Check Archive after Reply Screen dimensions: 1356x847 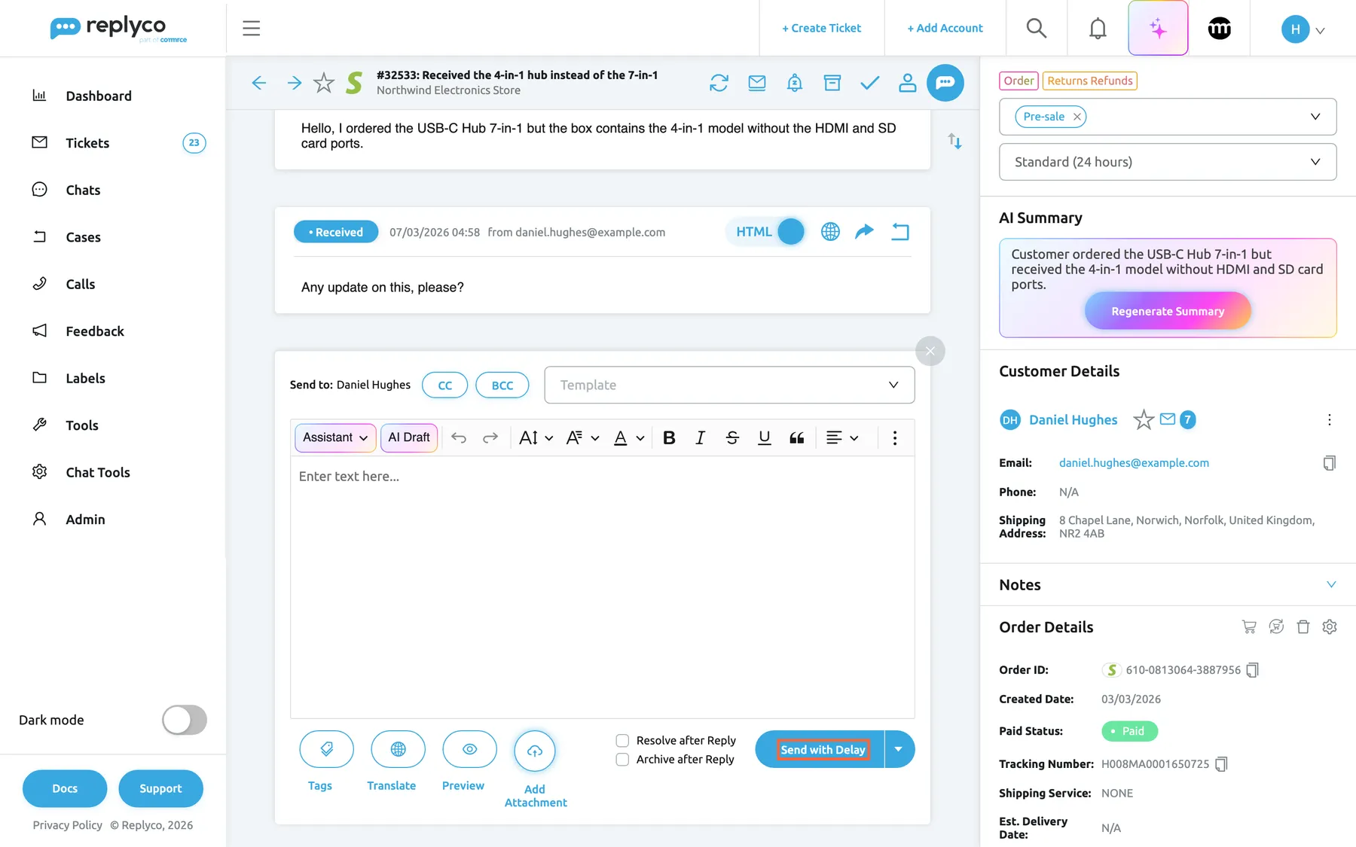622,760
